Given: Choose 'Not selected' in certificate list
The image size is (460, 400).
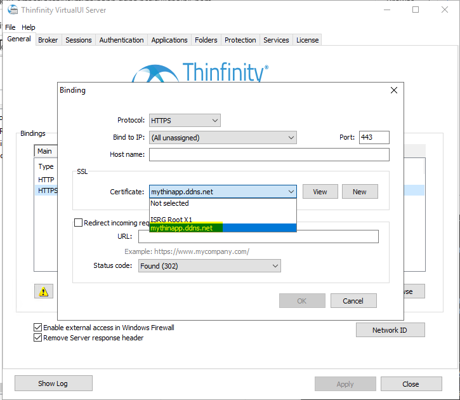Looking at the screenshot, I should 223,203.
